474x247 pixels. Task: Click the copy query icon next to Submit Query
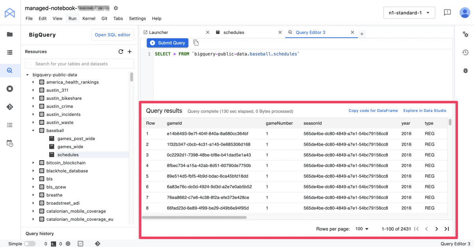point(196,43)
